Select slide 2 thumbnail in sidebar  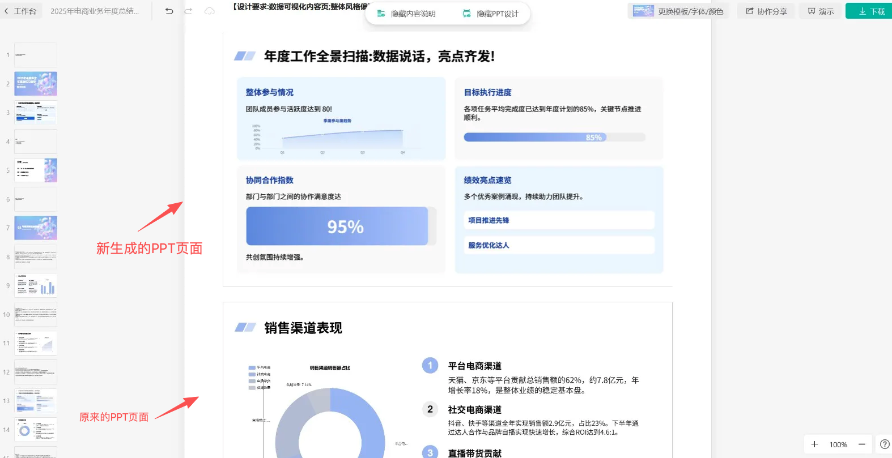point(36,84)
